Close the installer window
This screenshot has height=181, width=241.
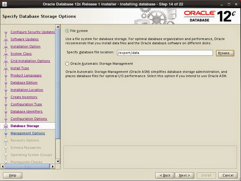(x=236, y=4)
